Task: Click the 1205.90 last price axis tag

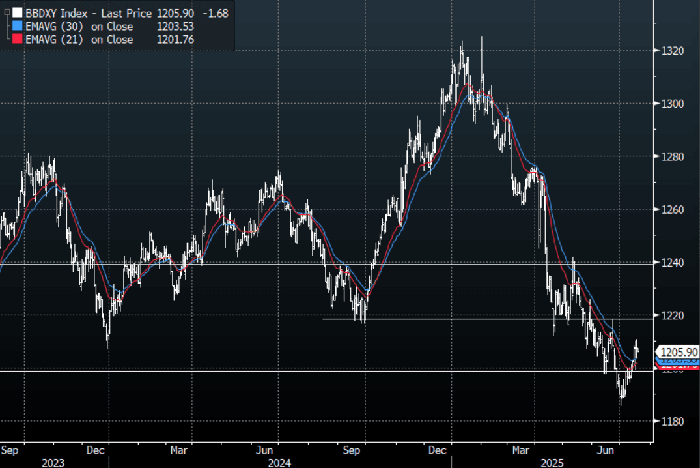Action: pyautogui.click(x=679, y=352)
